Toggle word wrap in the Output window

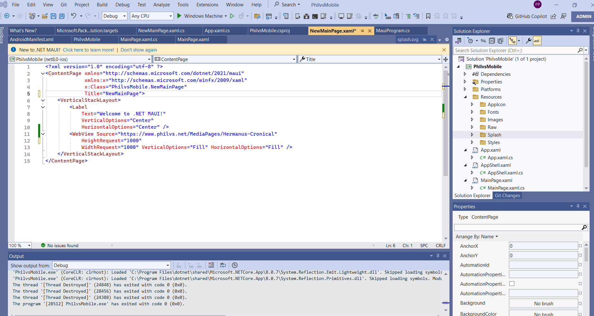(223, 265)
